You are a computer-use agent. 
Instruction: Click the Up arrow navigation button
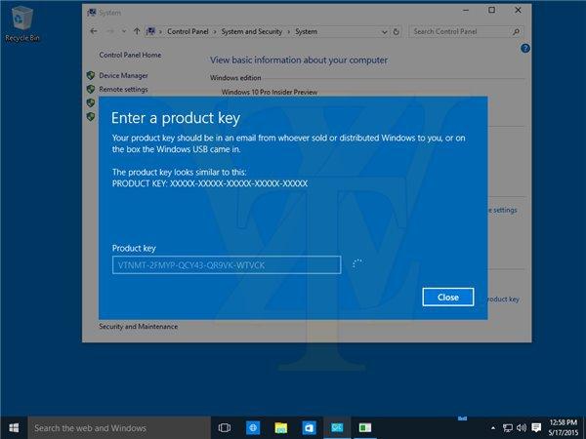point(137,31)
